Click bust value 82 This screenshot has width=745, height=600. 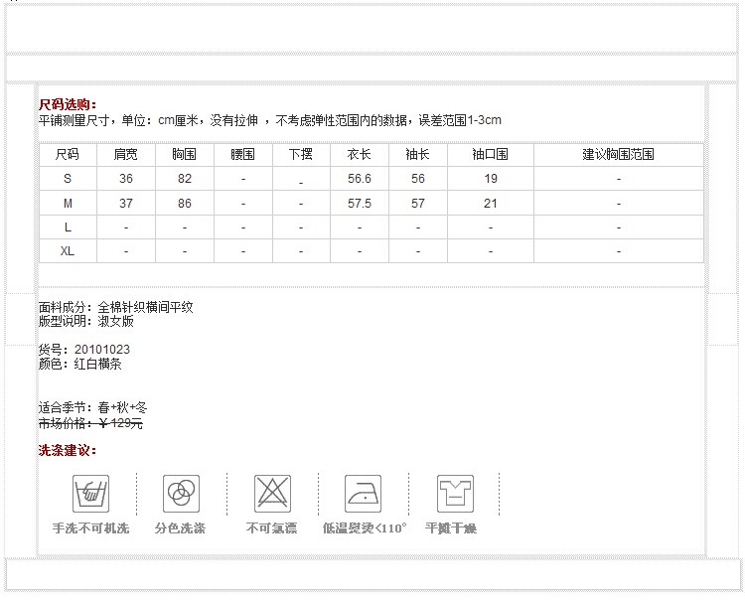click(x=185, y=179)
